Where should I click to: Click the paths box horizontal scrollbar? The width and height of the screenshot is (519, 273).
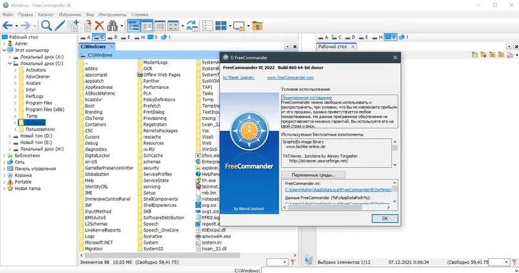pos(336,208)
